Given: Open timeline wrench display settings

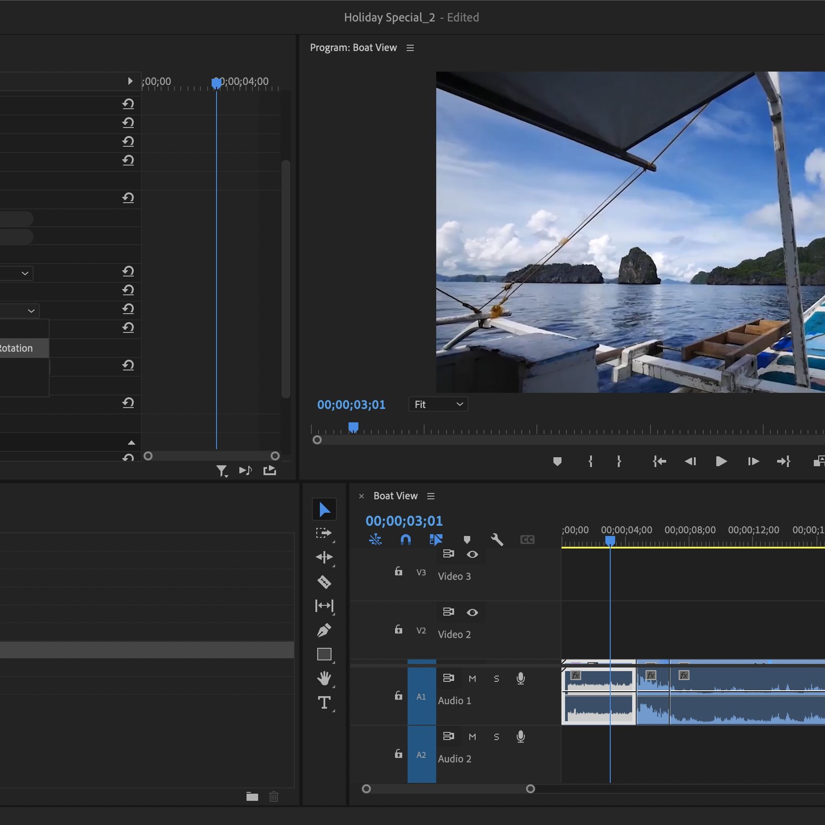Looking at the screenshot, I should tap(497, 540).
